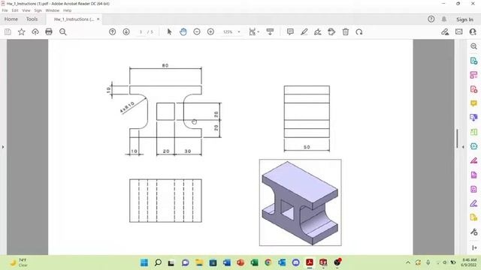Toggle scrolling read mode icon
481x270 pixels.
click(270, 31)
